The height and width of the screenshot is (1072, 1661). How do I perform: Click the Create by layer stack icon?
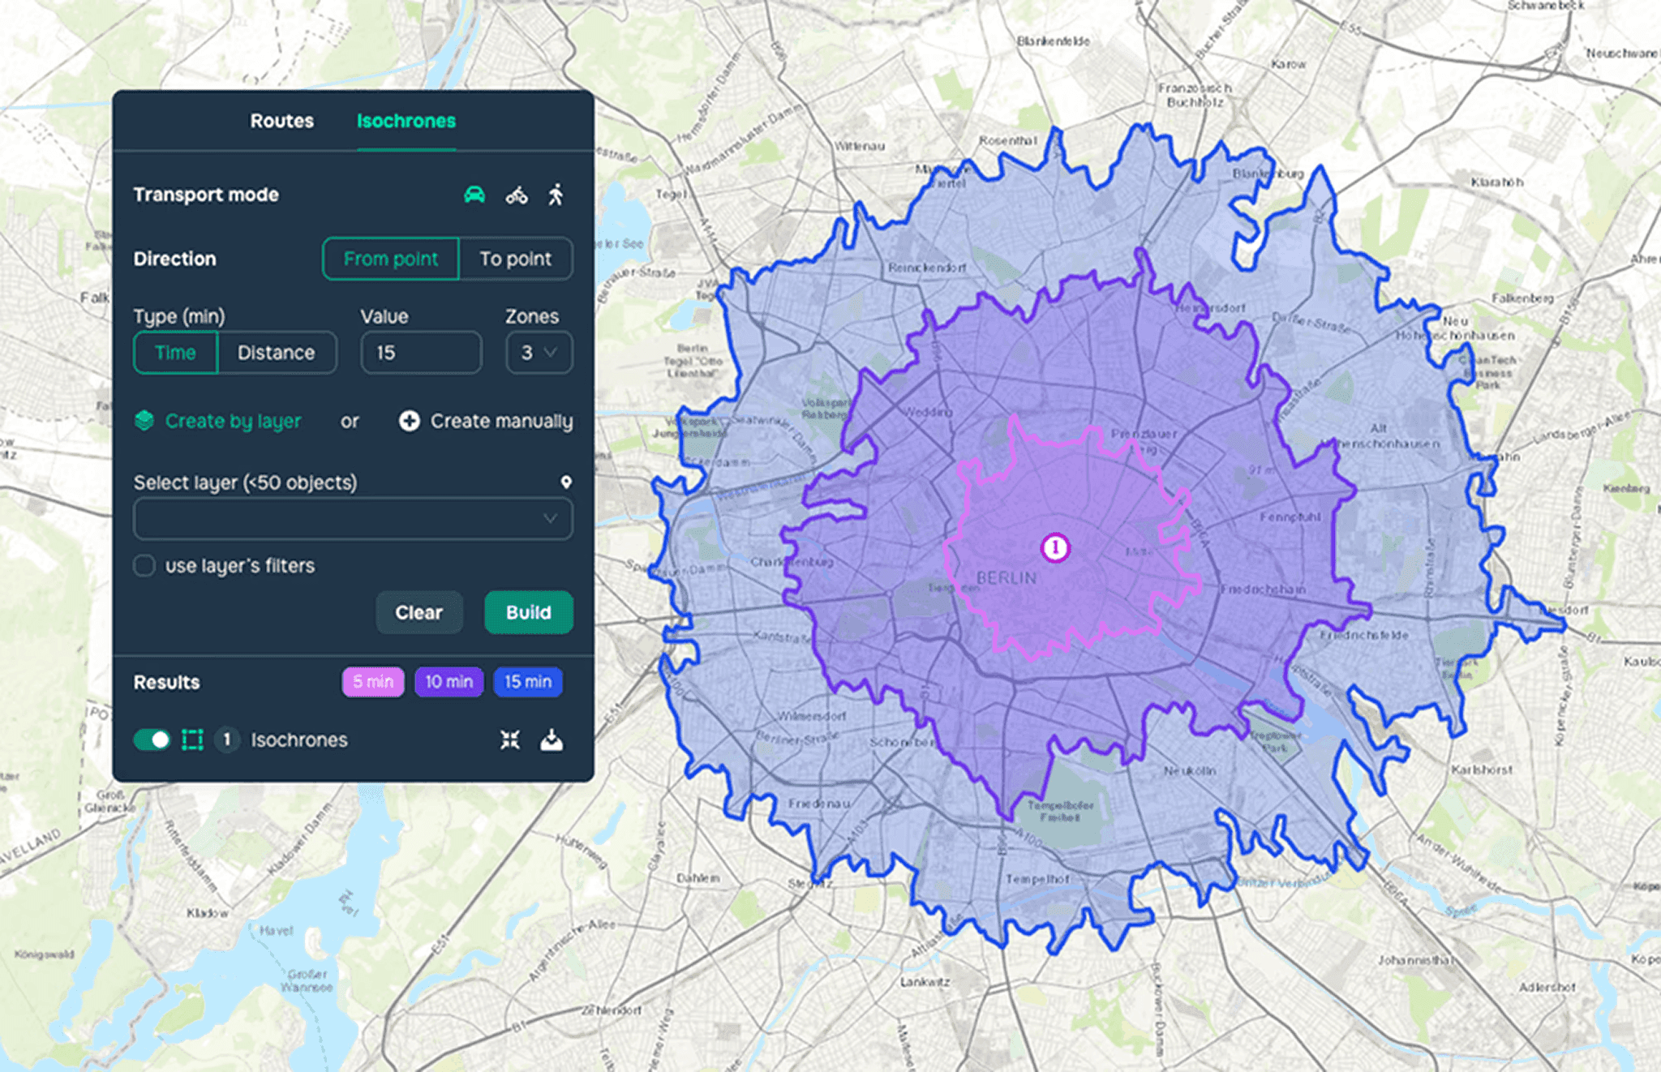pos(144,421)
